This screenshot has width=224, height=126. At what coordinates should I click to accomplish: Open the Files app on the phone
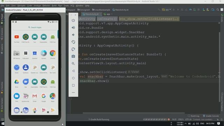16,96
